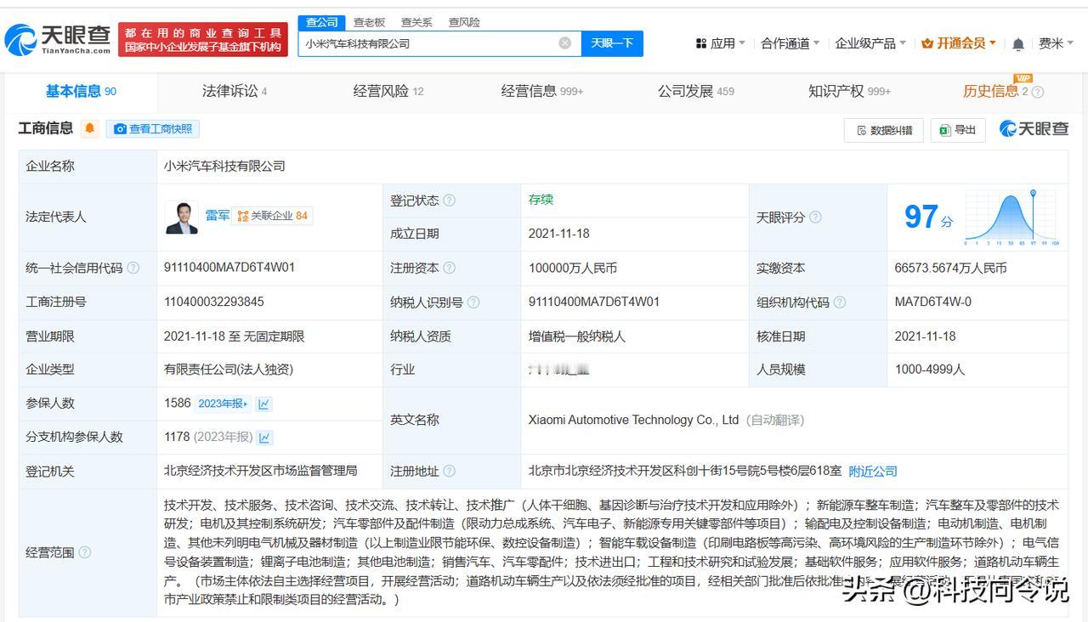
Task: Click the 天眼一下 search button
Action: click(x=612, y=43)
